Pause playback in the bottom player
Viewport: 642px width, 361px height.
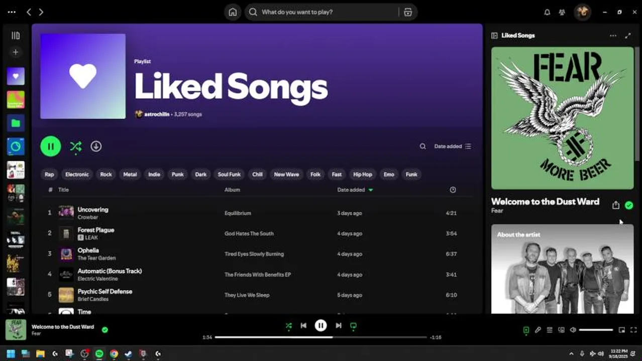tap(320, 326)
